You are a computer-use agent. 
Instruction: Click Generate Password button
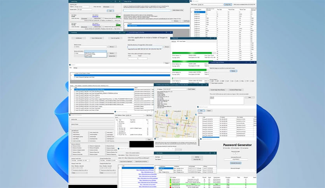coord(236,163)
